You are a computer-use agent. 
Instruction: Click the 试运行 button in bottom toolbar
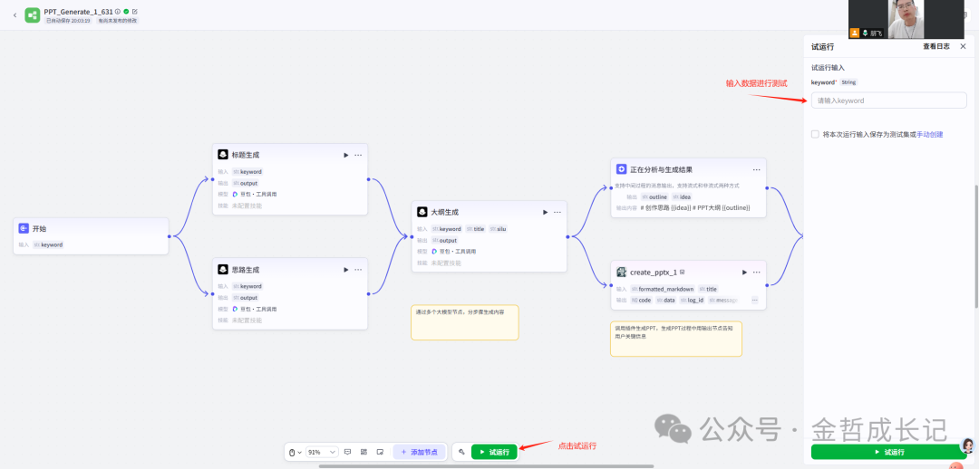pos(494,452)
